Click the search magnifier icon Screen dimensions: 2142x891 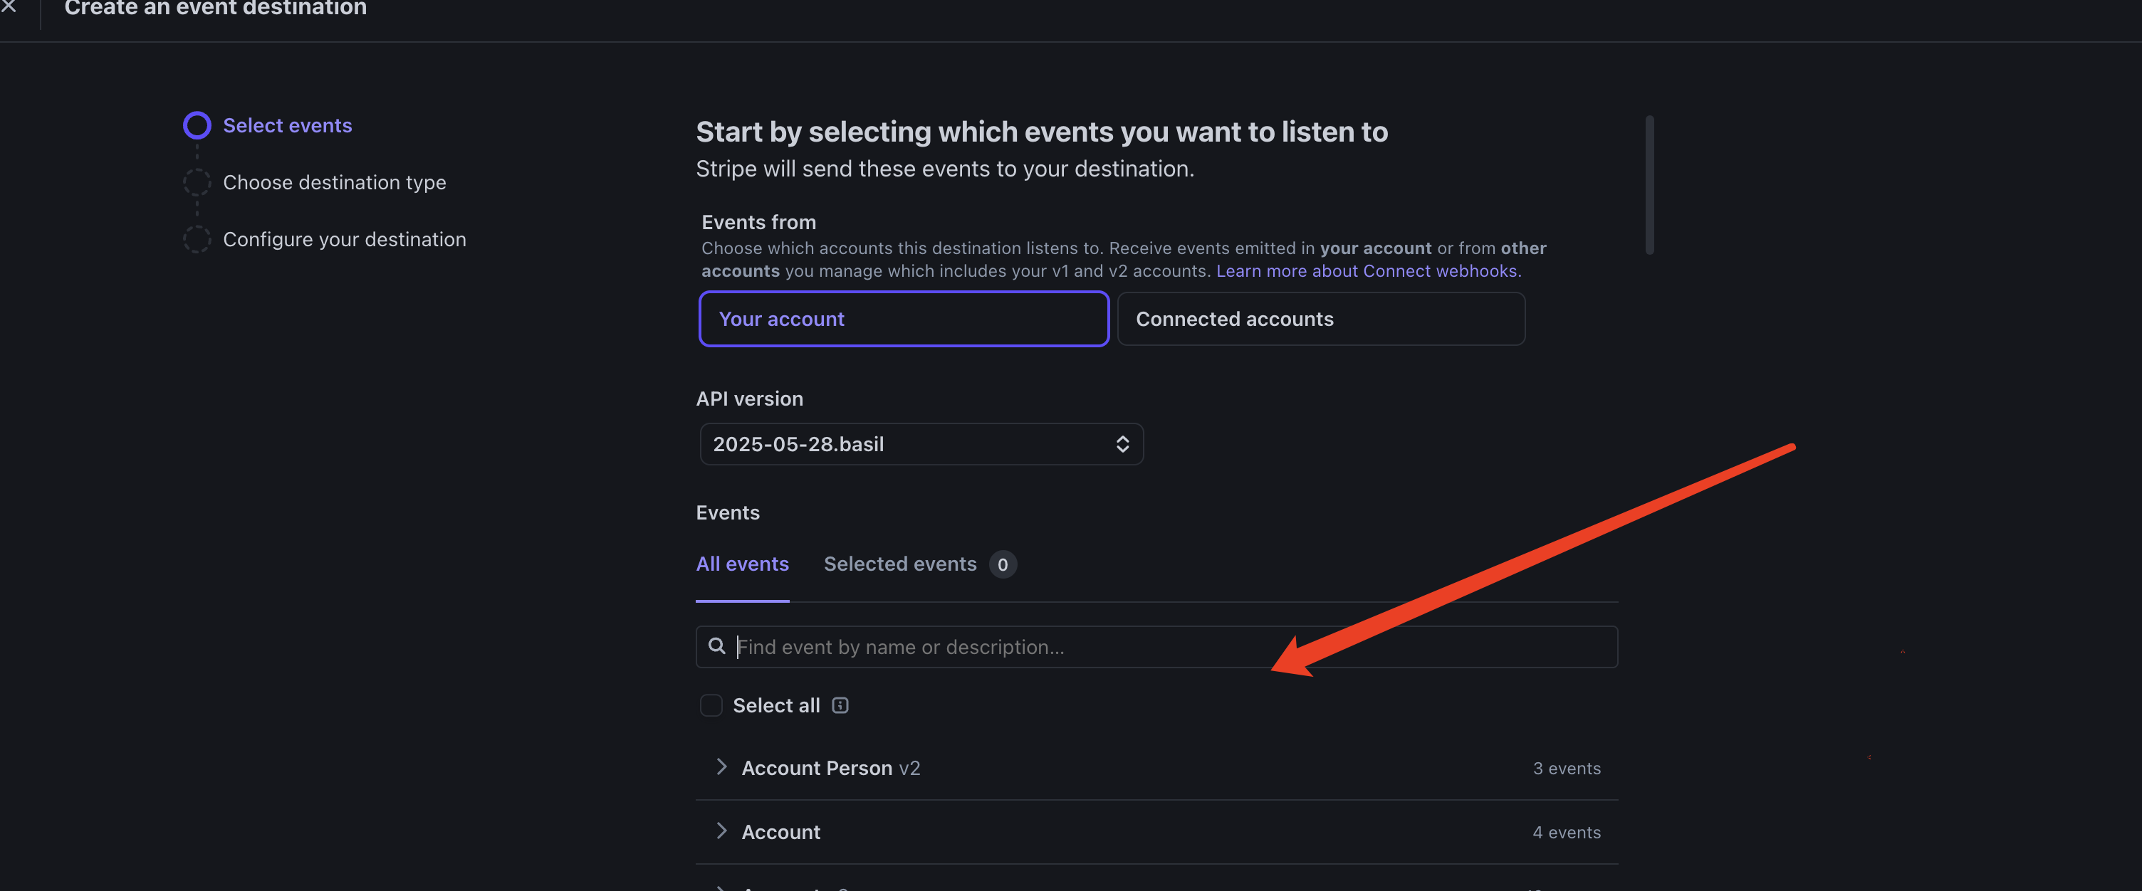point(716,645)
